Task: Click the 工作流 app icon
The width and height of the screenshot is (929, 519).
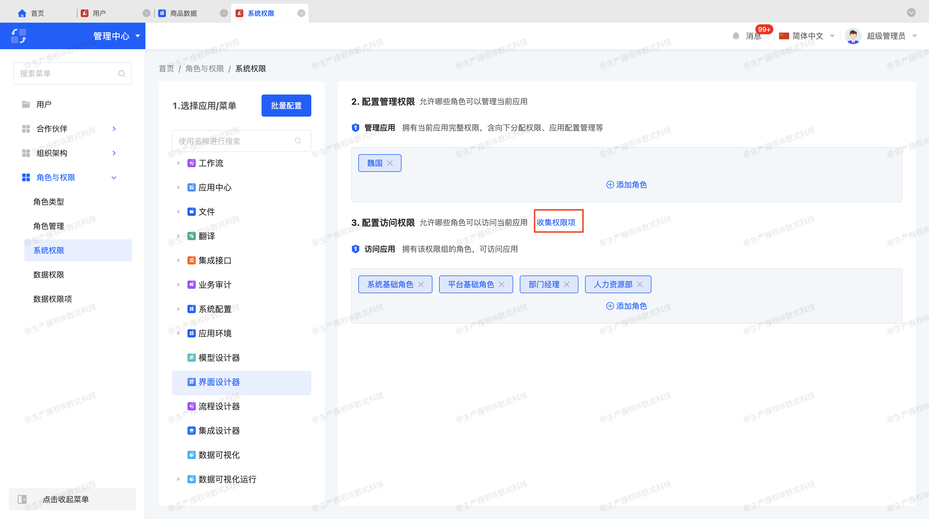Action: click(x=192, y=163)
